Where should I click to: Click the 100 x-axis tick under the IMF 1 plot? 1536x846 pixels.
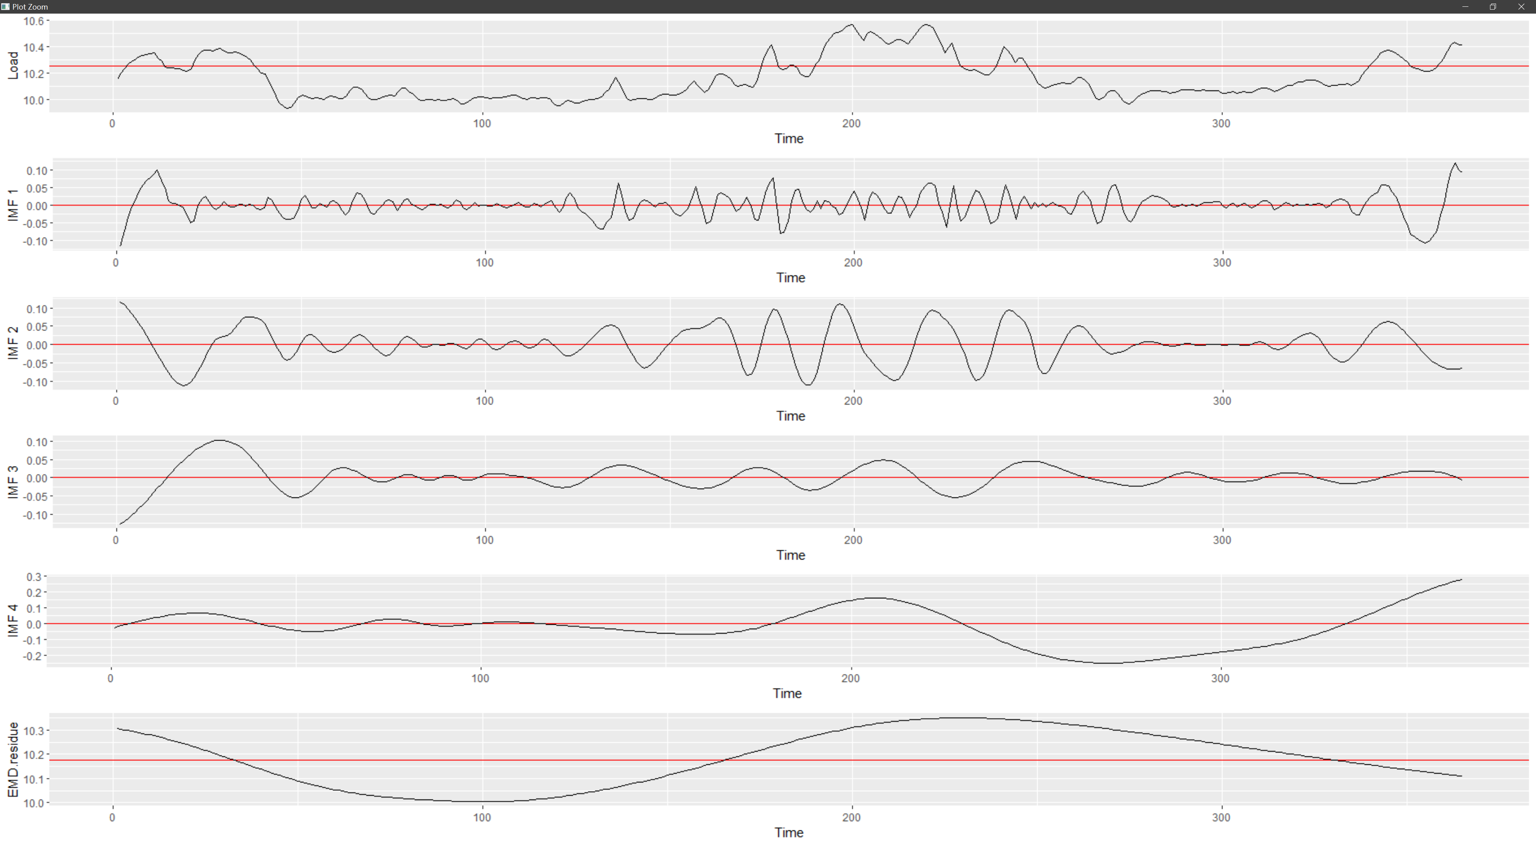[x=485, y=263]
